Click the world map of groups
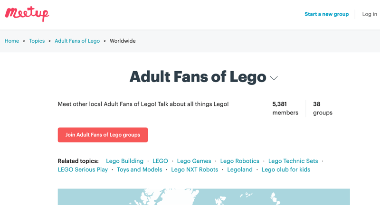This screenshot has height=205, width=380. [204, 197]
